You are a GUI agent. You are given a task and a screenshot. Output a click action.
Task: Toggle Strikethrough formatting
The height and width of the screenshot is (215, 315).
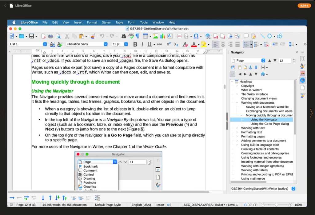point(160,44)
